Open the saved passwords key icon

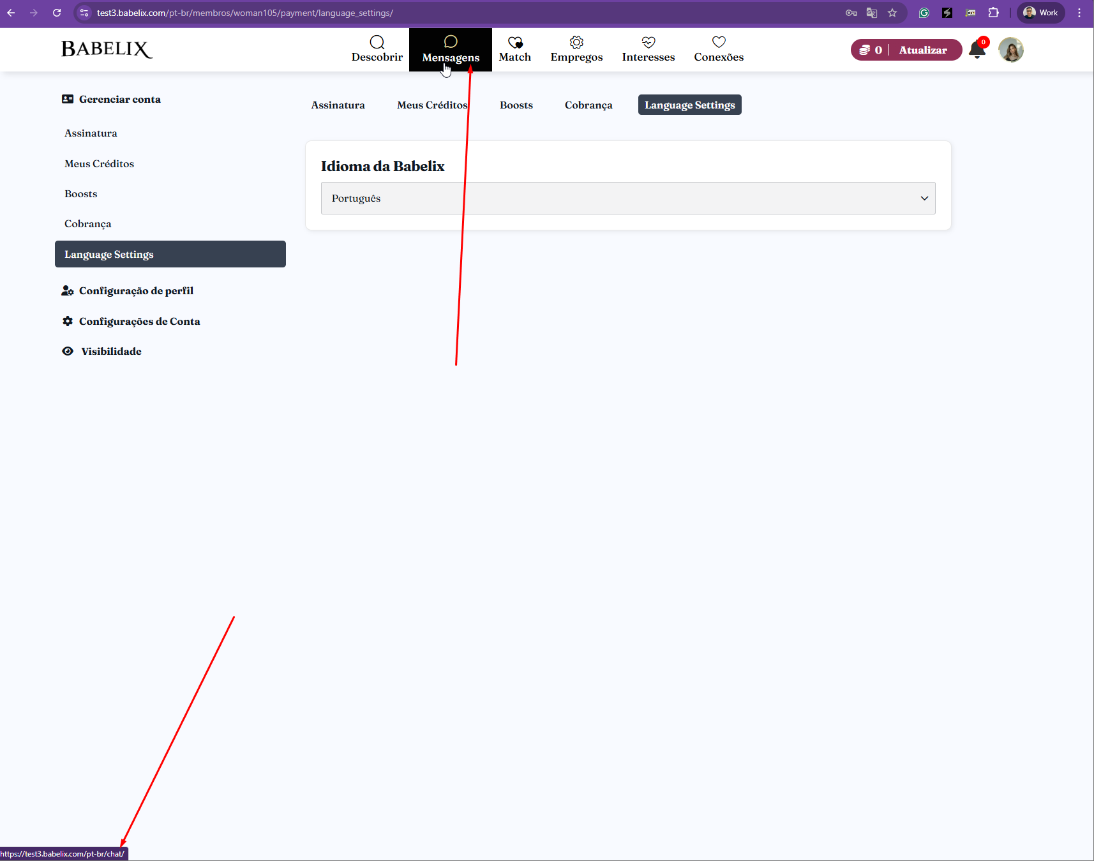click(851, 13)
